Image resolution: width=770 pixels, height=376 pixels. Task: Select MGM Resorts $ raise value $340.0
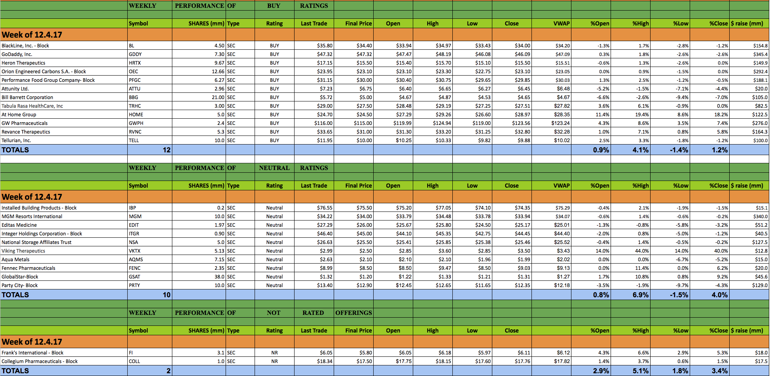pos(749,216)
